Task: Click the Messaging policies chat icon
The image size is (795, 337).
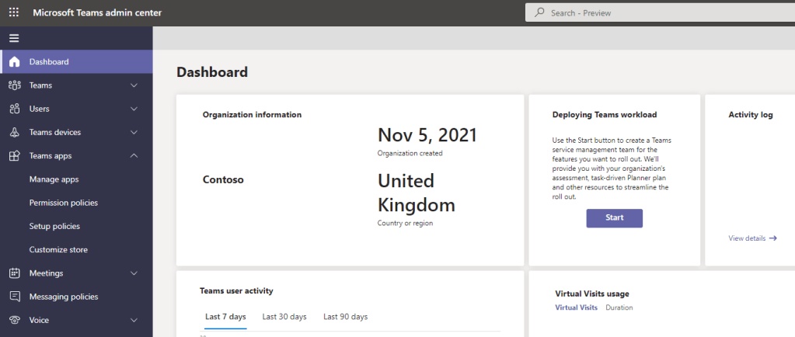Action: tap(14, 297)
